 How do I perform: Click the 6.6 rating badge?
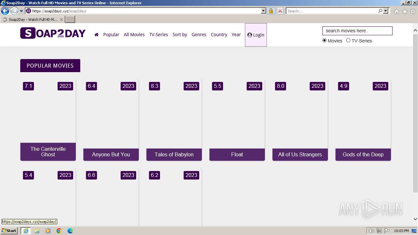click(x=91, y=175)
